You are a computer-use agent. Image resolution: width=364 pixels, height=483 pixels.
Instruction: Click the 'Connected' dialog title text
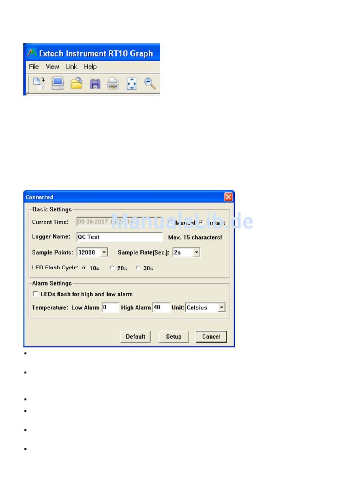39,197
